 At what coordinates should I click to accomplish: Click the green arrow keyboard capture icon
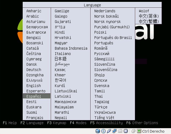pyautogui.click(x=139, y=131)
